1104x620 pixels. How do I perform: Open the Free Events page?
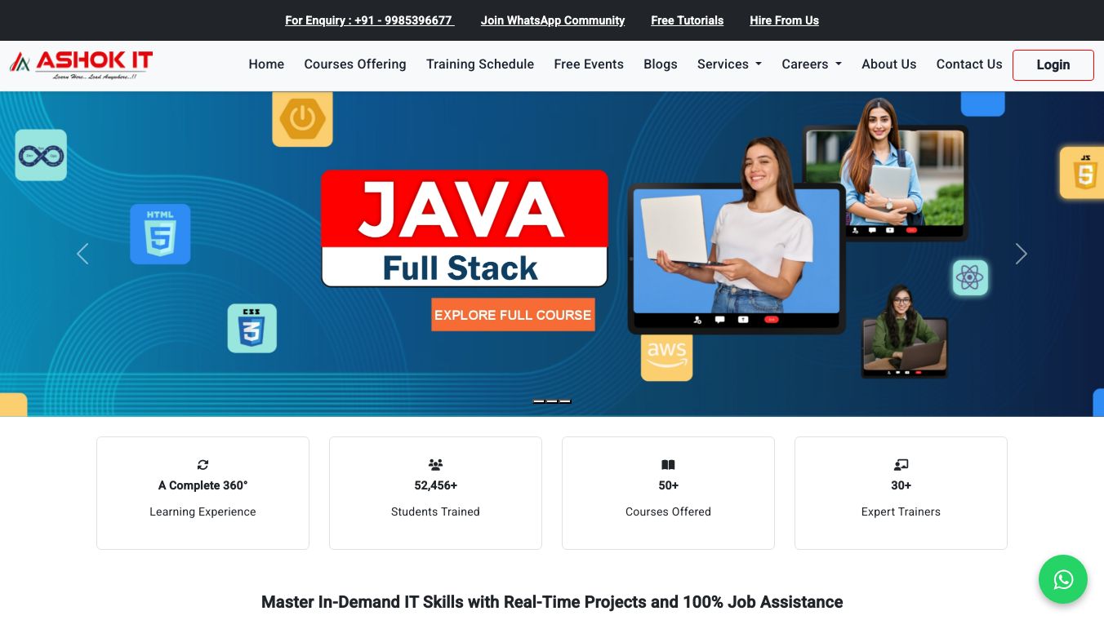click(589, 64)
